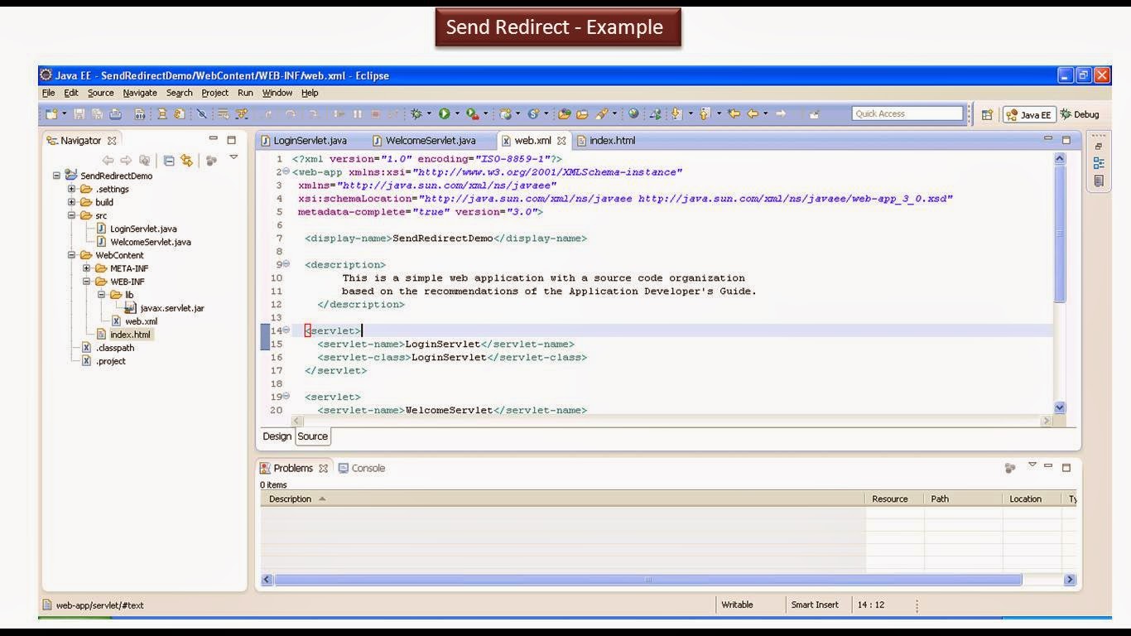This screenshot has width=1131, height=636.
Task: Click the Open Perspective icon near Java EE
Action: coord(987,113)
